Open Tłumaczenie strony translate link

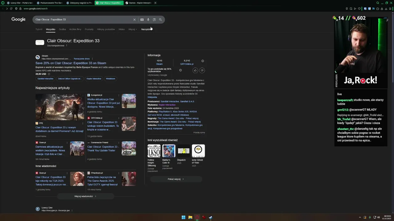(82, 59)
